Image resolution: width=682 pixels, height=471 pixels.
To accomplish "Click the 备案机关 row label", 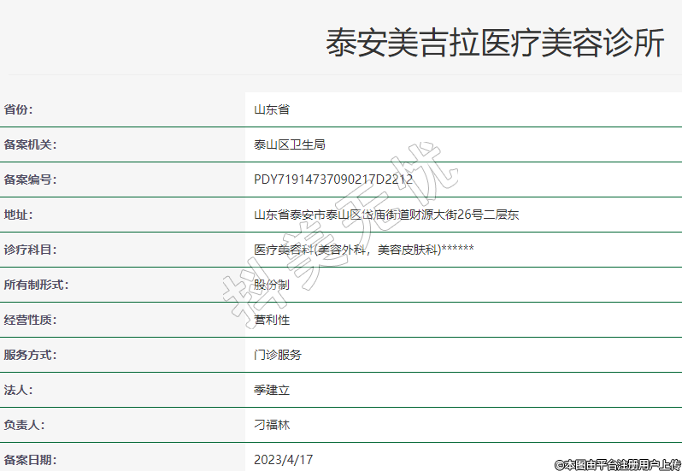I will point(30,144).
